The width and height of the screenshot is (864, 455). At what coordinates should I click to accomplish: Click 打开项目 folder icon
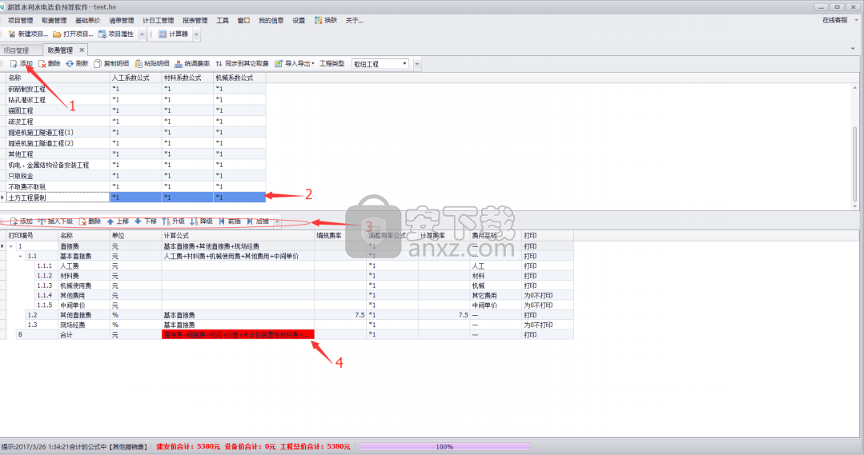coord(57,34)
